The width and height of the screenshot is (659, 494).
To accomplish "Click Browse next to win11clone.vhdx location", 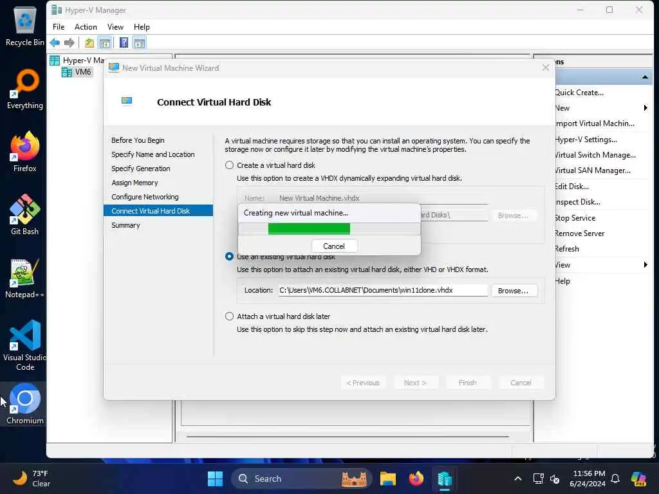I will [513, 291].
